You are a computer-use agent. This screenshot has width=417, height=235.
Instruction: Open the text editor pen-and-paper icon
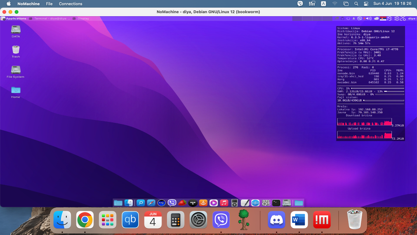245,203
